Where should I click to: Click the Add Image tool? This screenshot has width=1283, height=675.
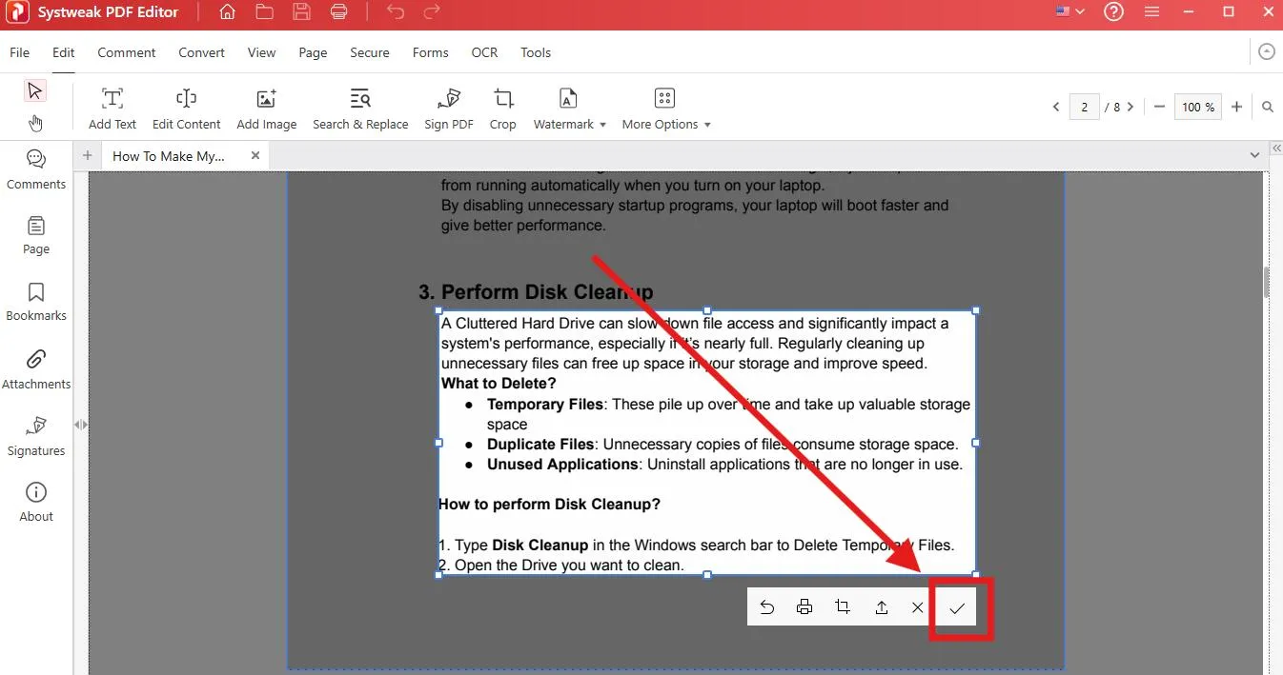click(266, 106)
